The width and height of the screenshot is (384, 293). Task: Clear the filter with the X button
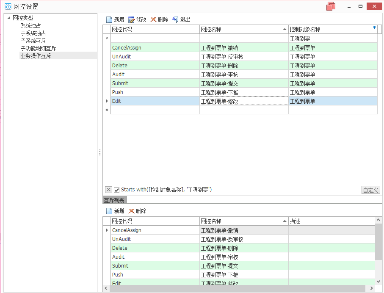[x=108, y=189]
